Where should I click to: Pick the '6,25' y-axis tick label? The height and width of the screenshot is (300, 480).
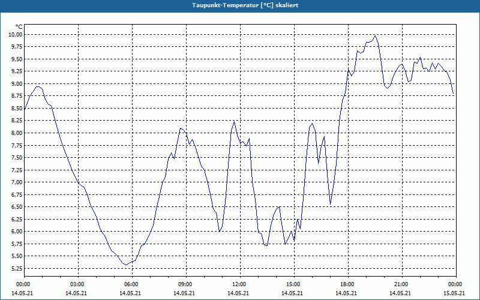16,219
